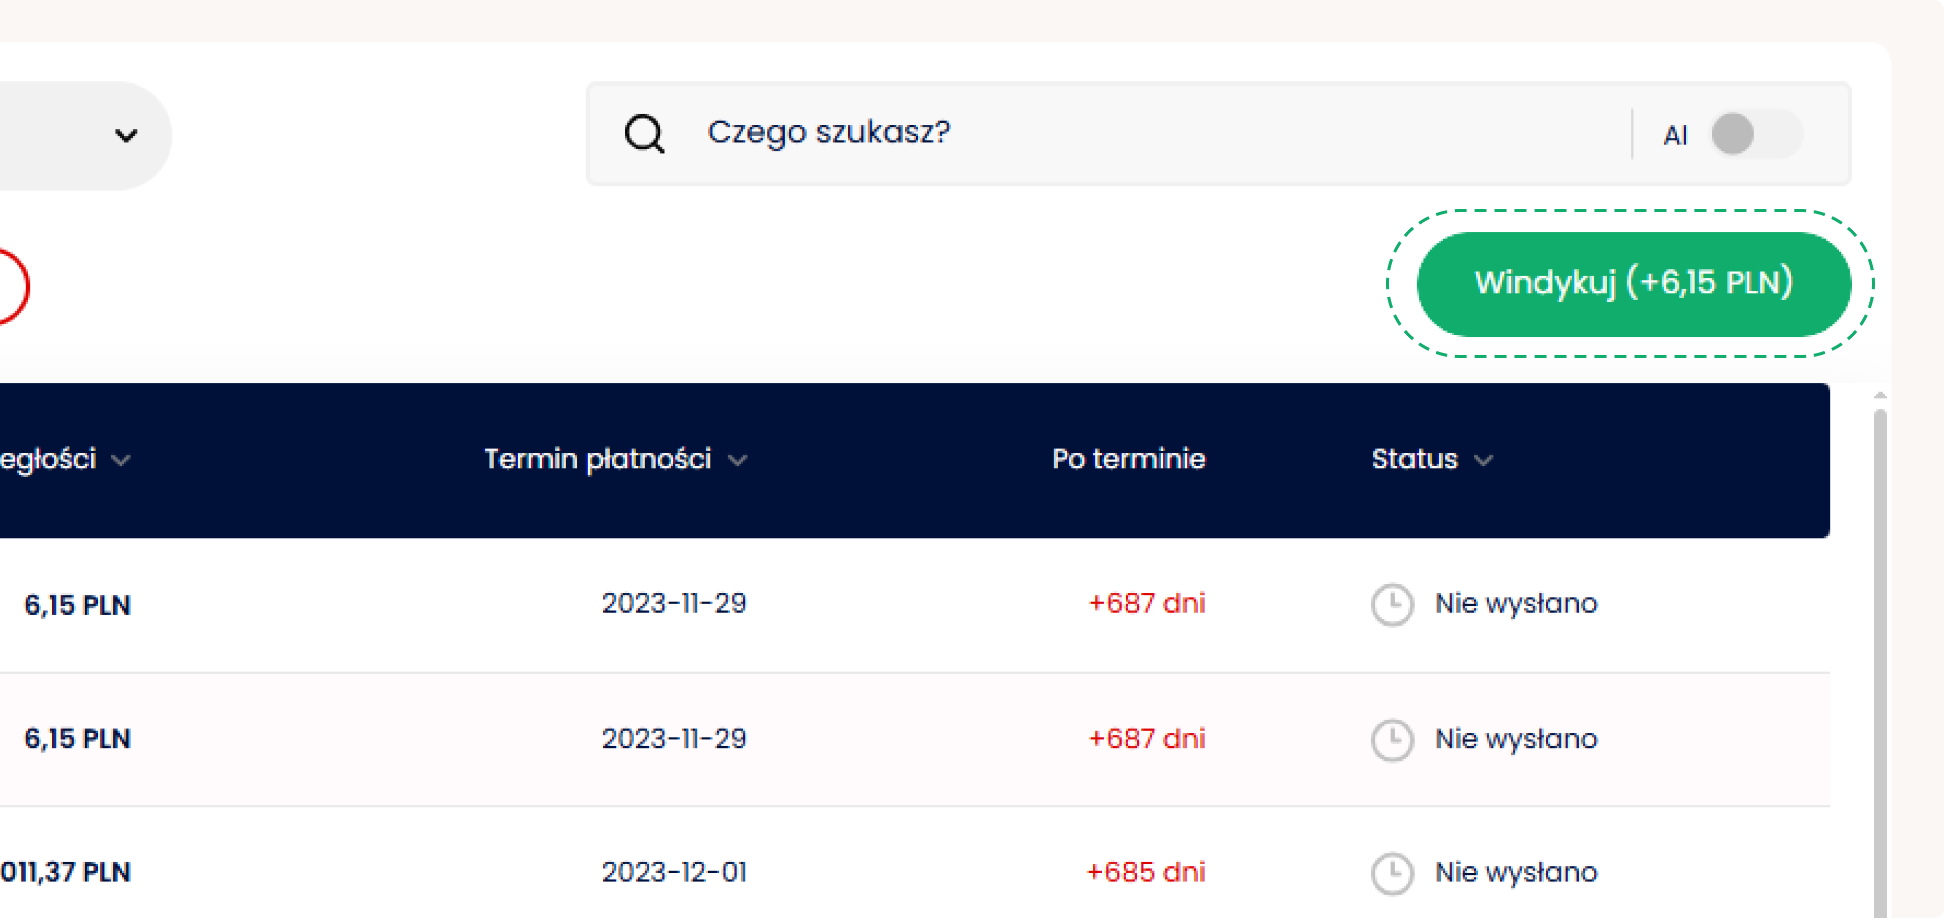Click clock icon in third row status

point(1392,873)
